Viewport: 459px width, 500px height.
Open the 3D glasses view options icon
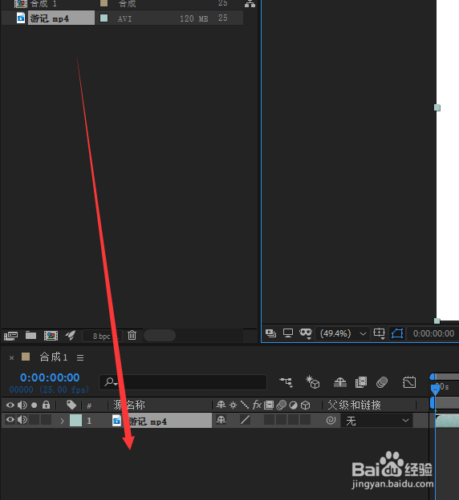[x=306, y=333]
